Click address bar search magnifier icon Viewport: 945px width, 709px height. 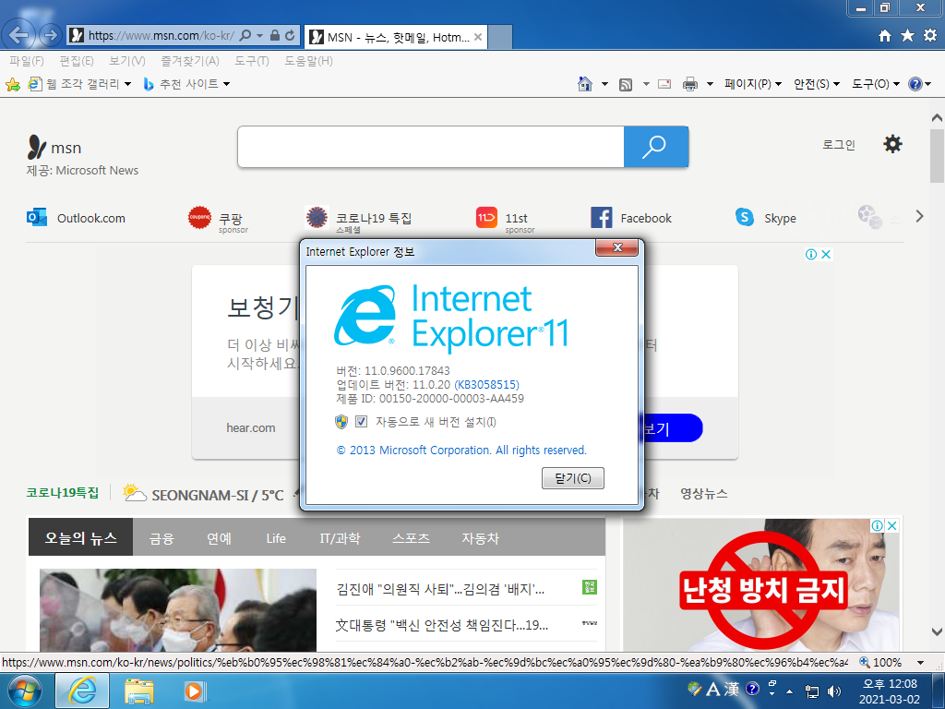tap(245, 36)
